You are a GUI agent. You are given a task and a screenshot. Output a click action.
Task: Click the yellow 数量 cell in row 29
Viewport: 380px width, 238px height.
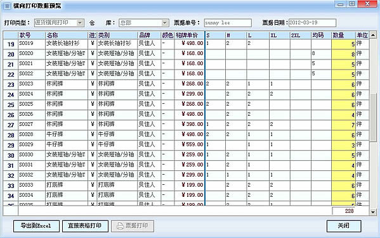click(343, 145)
